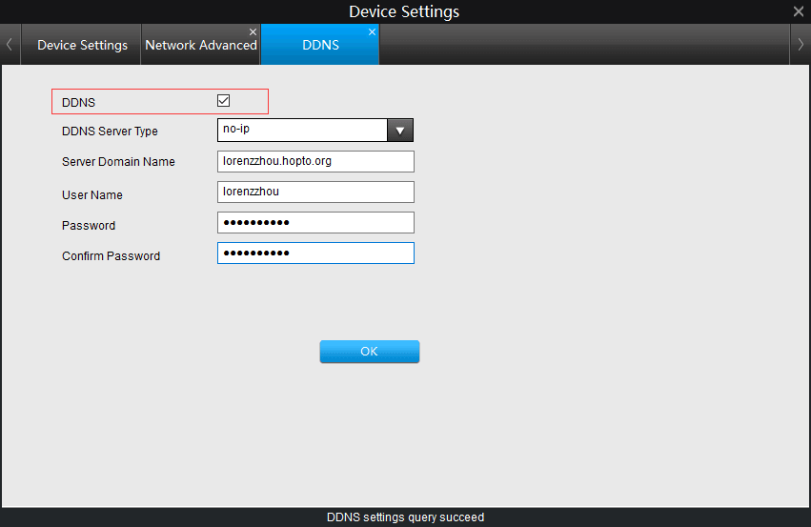
Task: Click the status bar query succeed message
Action: point(406,517)
